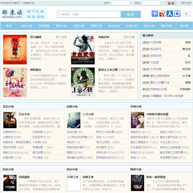
Task: Click the blue plus share icon
Action: coord(154,13)
